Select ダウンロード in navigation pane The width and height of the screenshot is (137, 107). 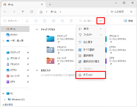click(x=15, y=58)
